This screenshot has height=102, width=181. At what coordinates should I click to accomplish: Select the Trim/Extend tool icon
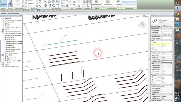click(x=58, y=5)
